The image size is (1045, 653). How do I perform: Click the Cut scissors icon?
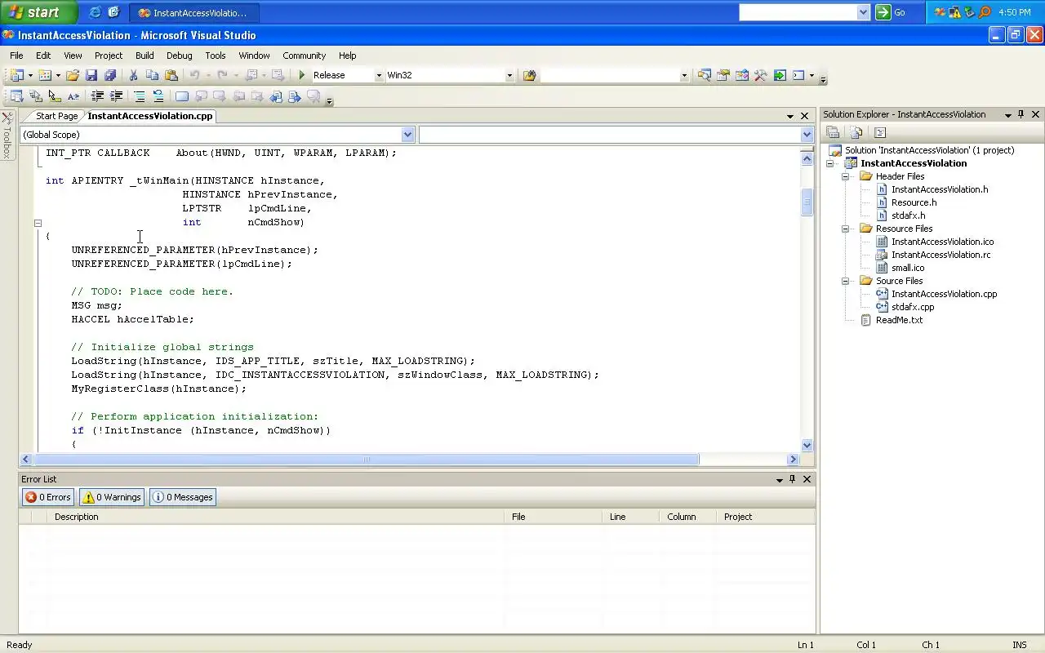point(133,75)
